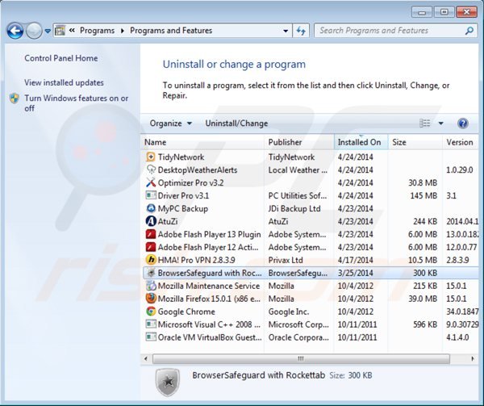484x406 pixels.
Task: Click the Control Panel address bar icon
Action: [x=60, y=31]
